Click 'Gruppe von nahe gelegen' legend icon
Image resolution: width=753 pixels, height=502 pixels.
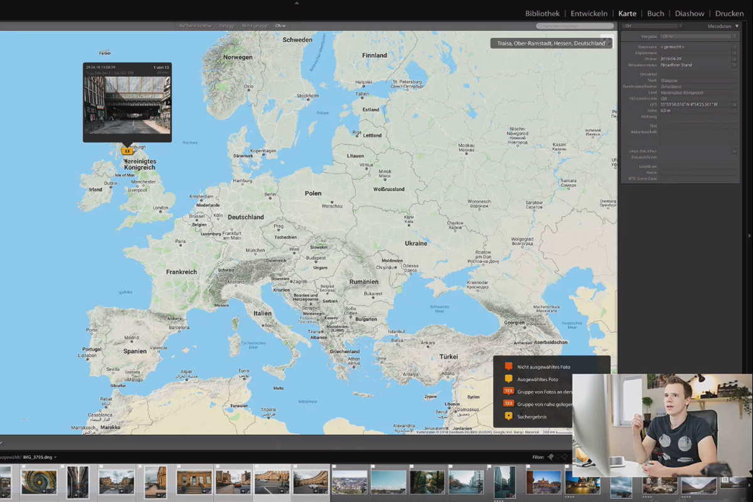[x=508, y=403]
